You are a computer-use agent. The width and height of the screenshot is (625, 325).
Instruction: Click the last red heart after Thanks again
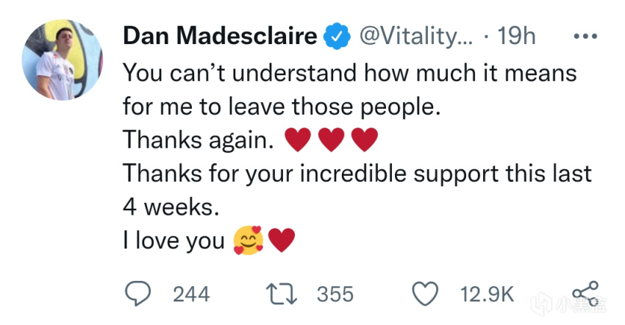[365, 140]
